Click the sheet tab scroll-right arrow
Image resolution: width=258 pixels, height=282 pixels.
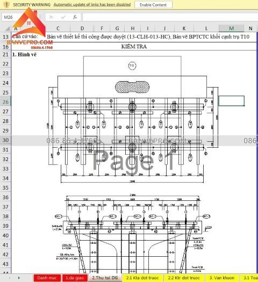19,278
